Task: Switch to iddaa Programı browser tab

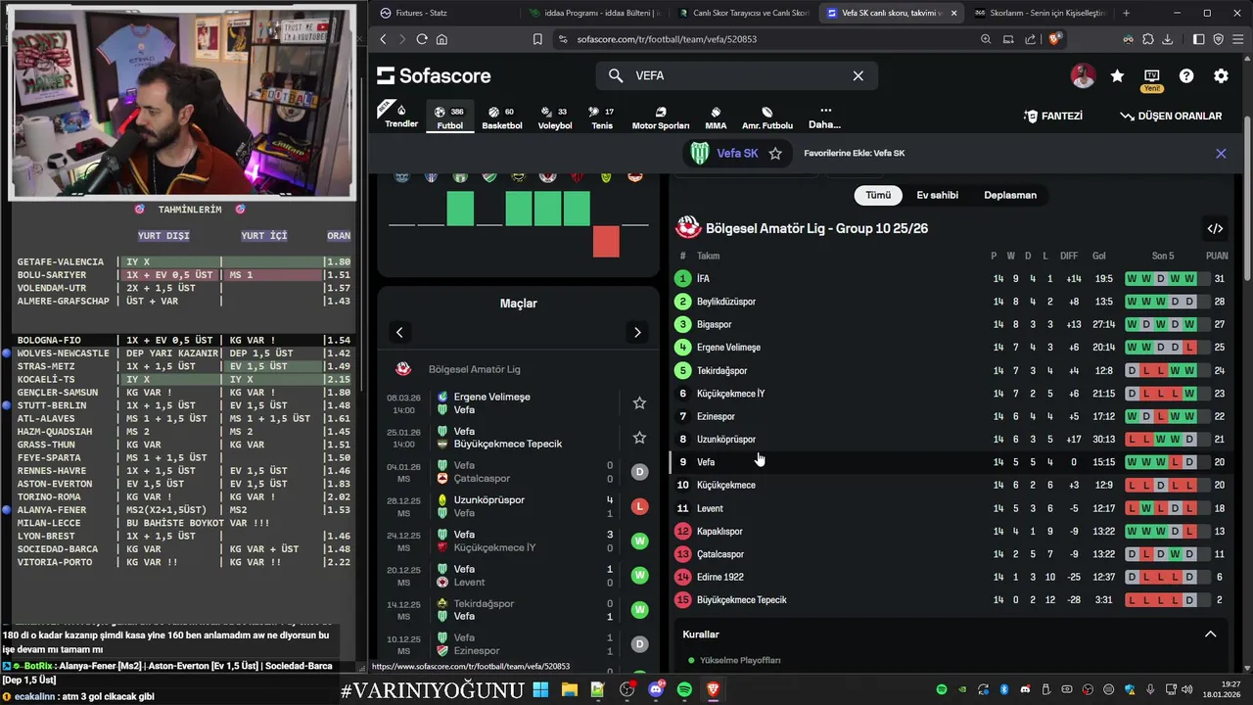Action: pos(593,13)
